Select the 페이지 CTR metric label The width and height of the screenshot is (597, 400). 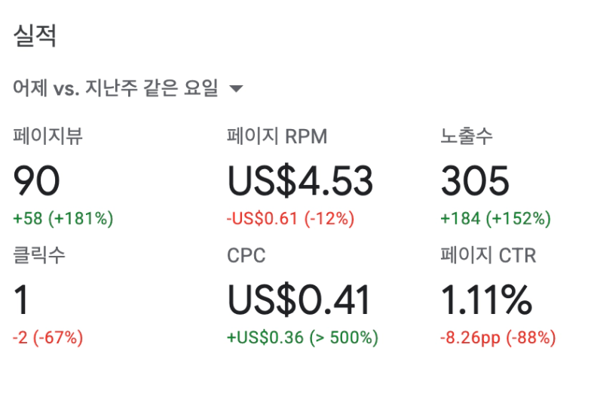(488, 256)
